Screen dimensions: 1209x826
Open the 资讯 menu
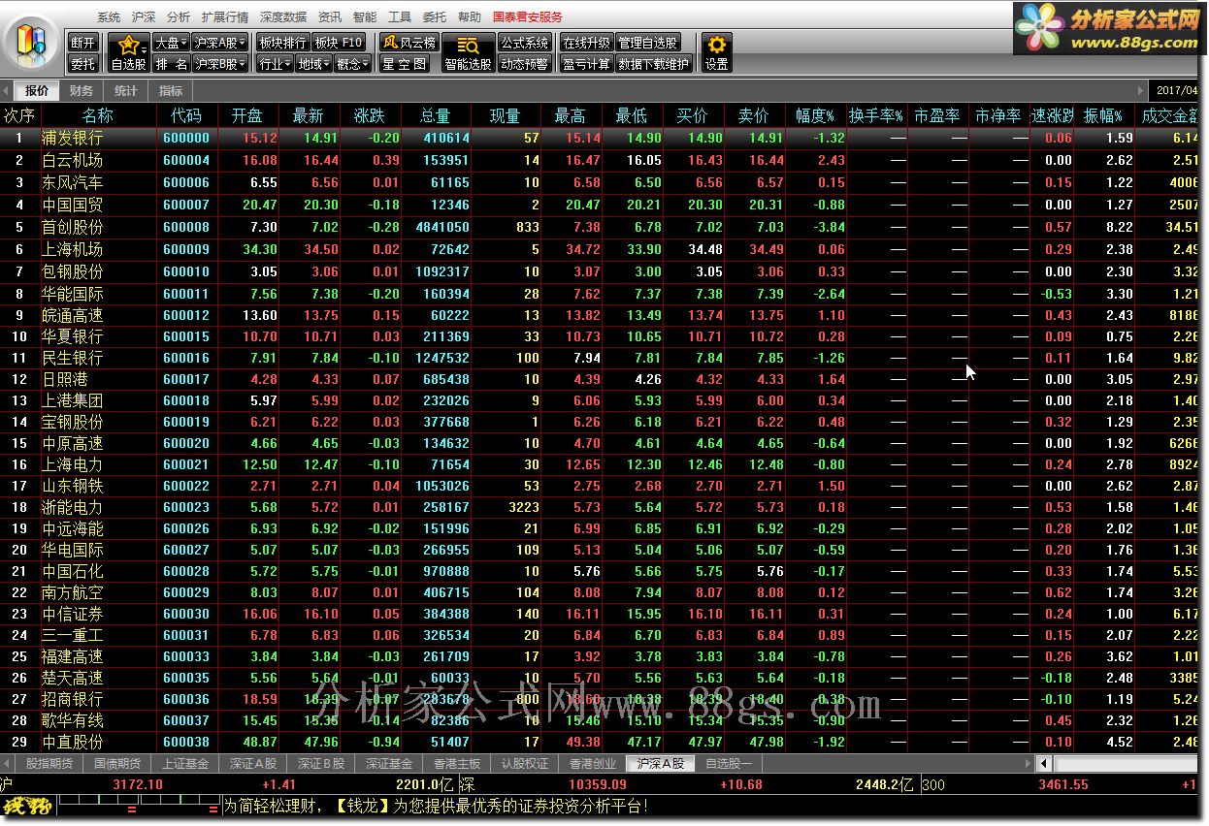click(x=330, y=17)
